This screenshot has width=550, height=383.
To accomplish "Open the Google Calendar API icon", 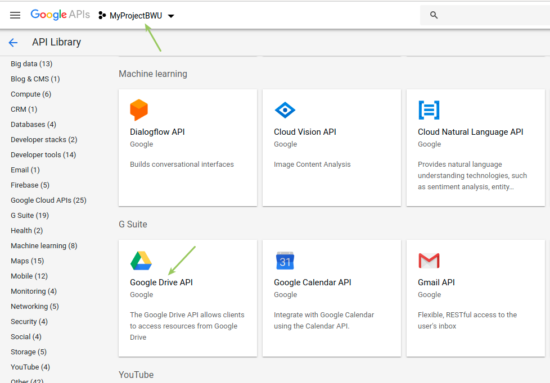I will tap(285, 261).
